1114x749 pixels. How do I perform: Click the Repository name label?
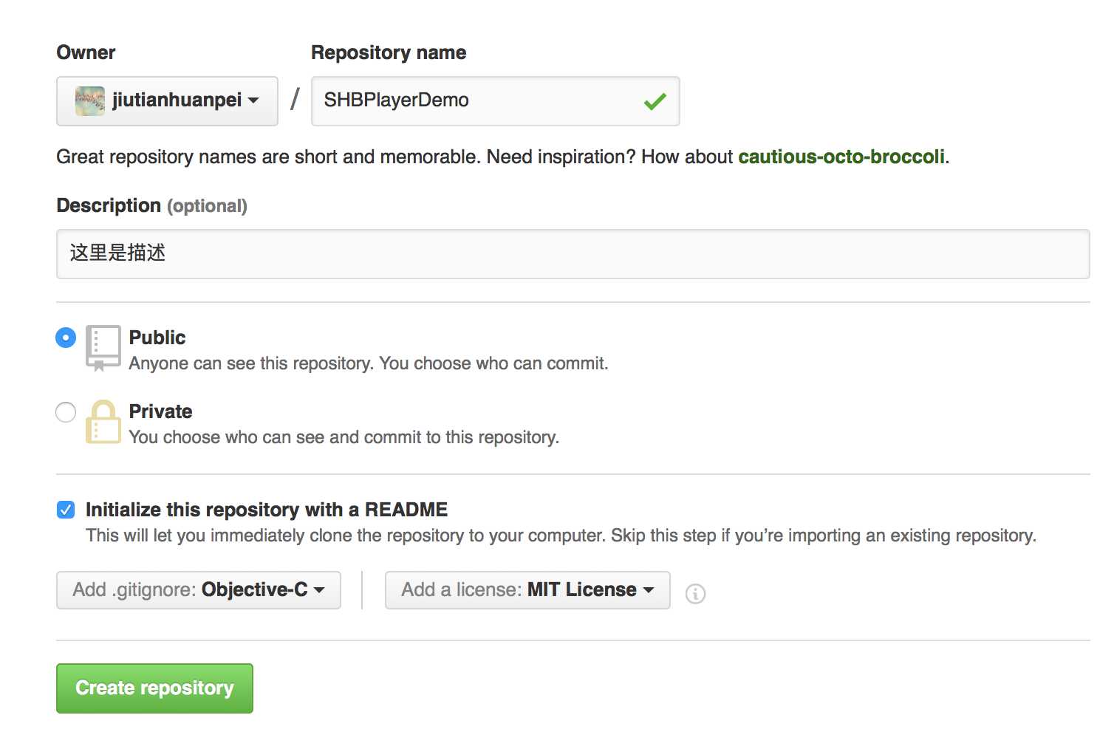coord(389,52)
